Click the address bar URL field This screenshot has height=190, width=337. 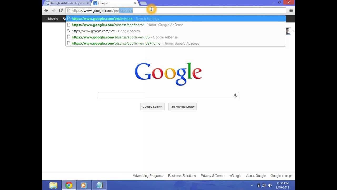point(176,11)
